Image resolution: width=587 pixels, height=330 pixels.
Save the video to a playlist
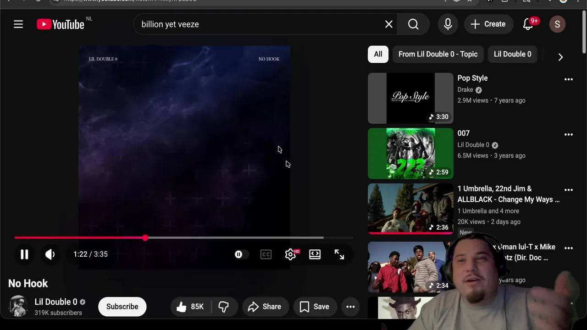(x=315, y=307)
